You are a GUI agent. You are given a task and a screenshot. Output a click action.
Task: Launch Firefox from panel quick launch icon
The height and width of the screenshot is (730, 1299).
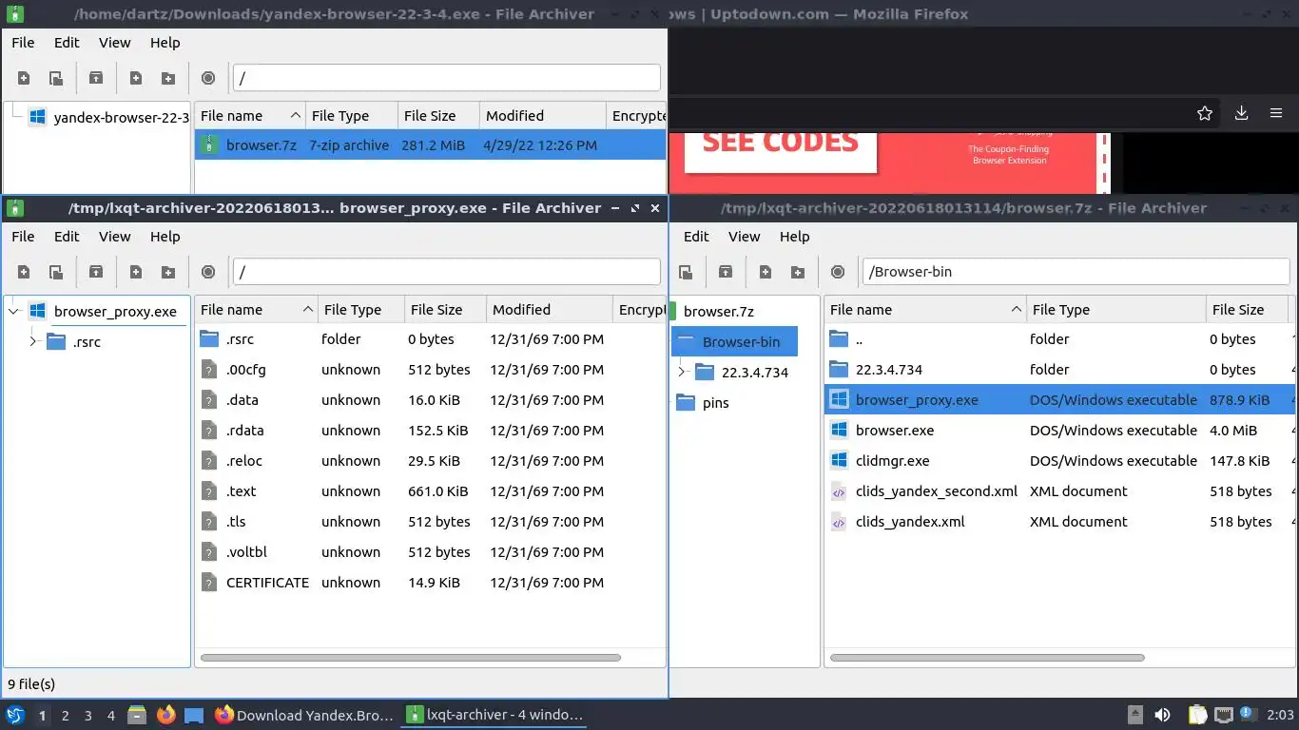coord(165,715)
